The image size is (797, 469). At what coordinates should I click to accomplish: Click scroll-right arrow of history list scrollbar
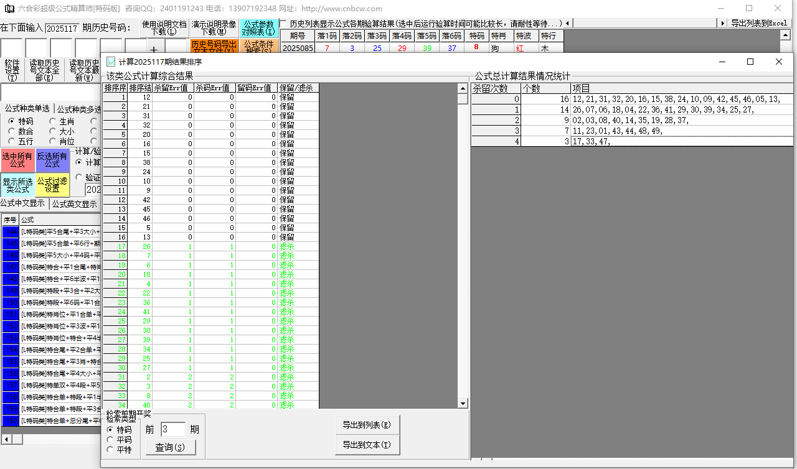coord(722,23)
